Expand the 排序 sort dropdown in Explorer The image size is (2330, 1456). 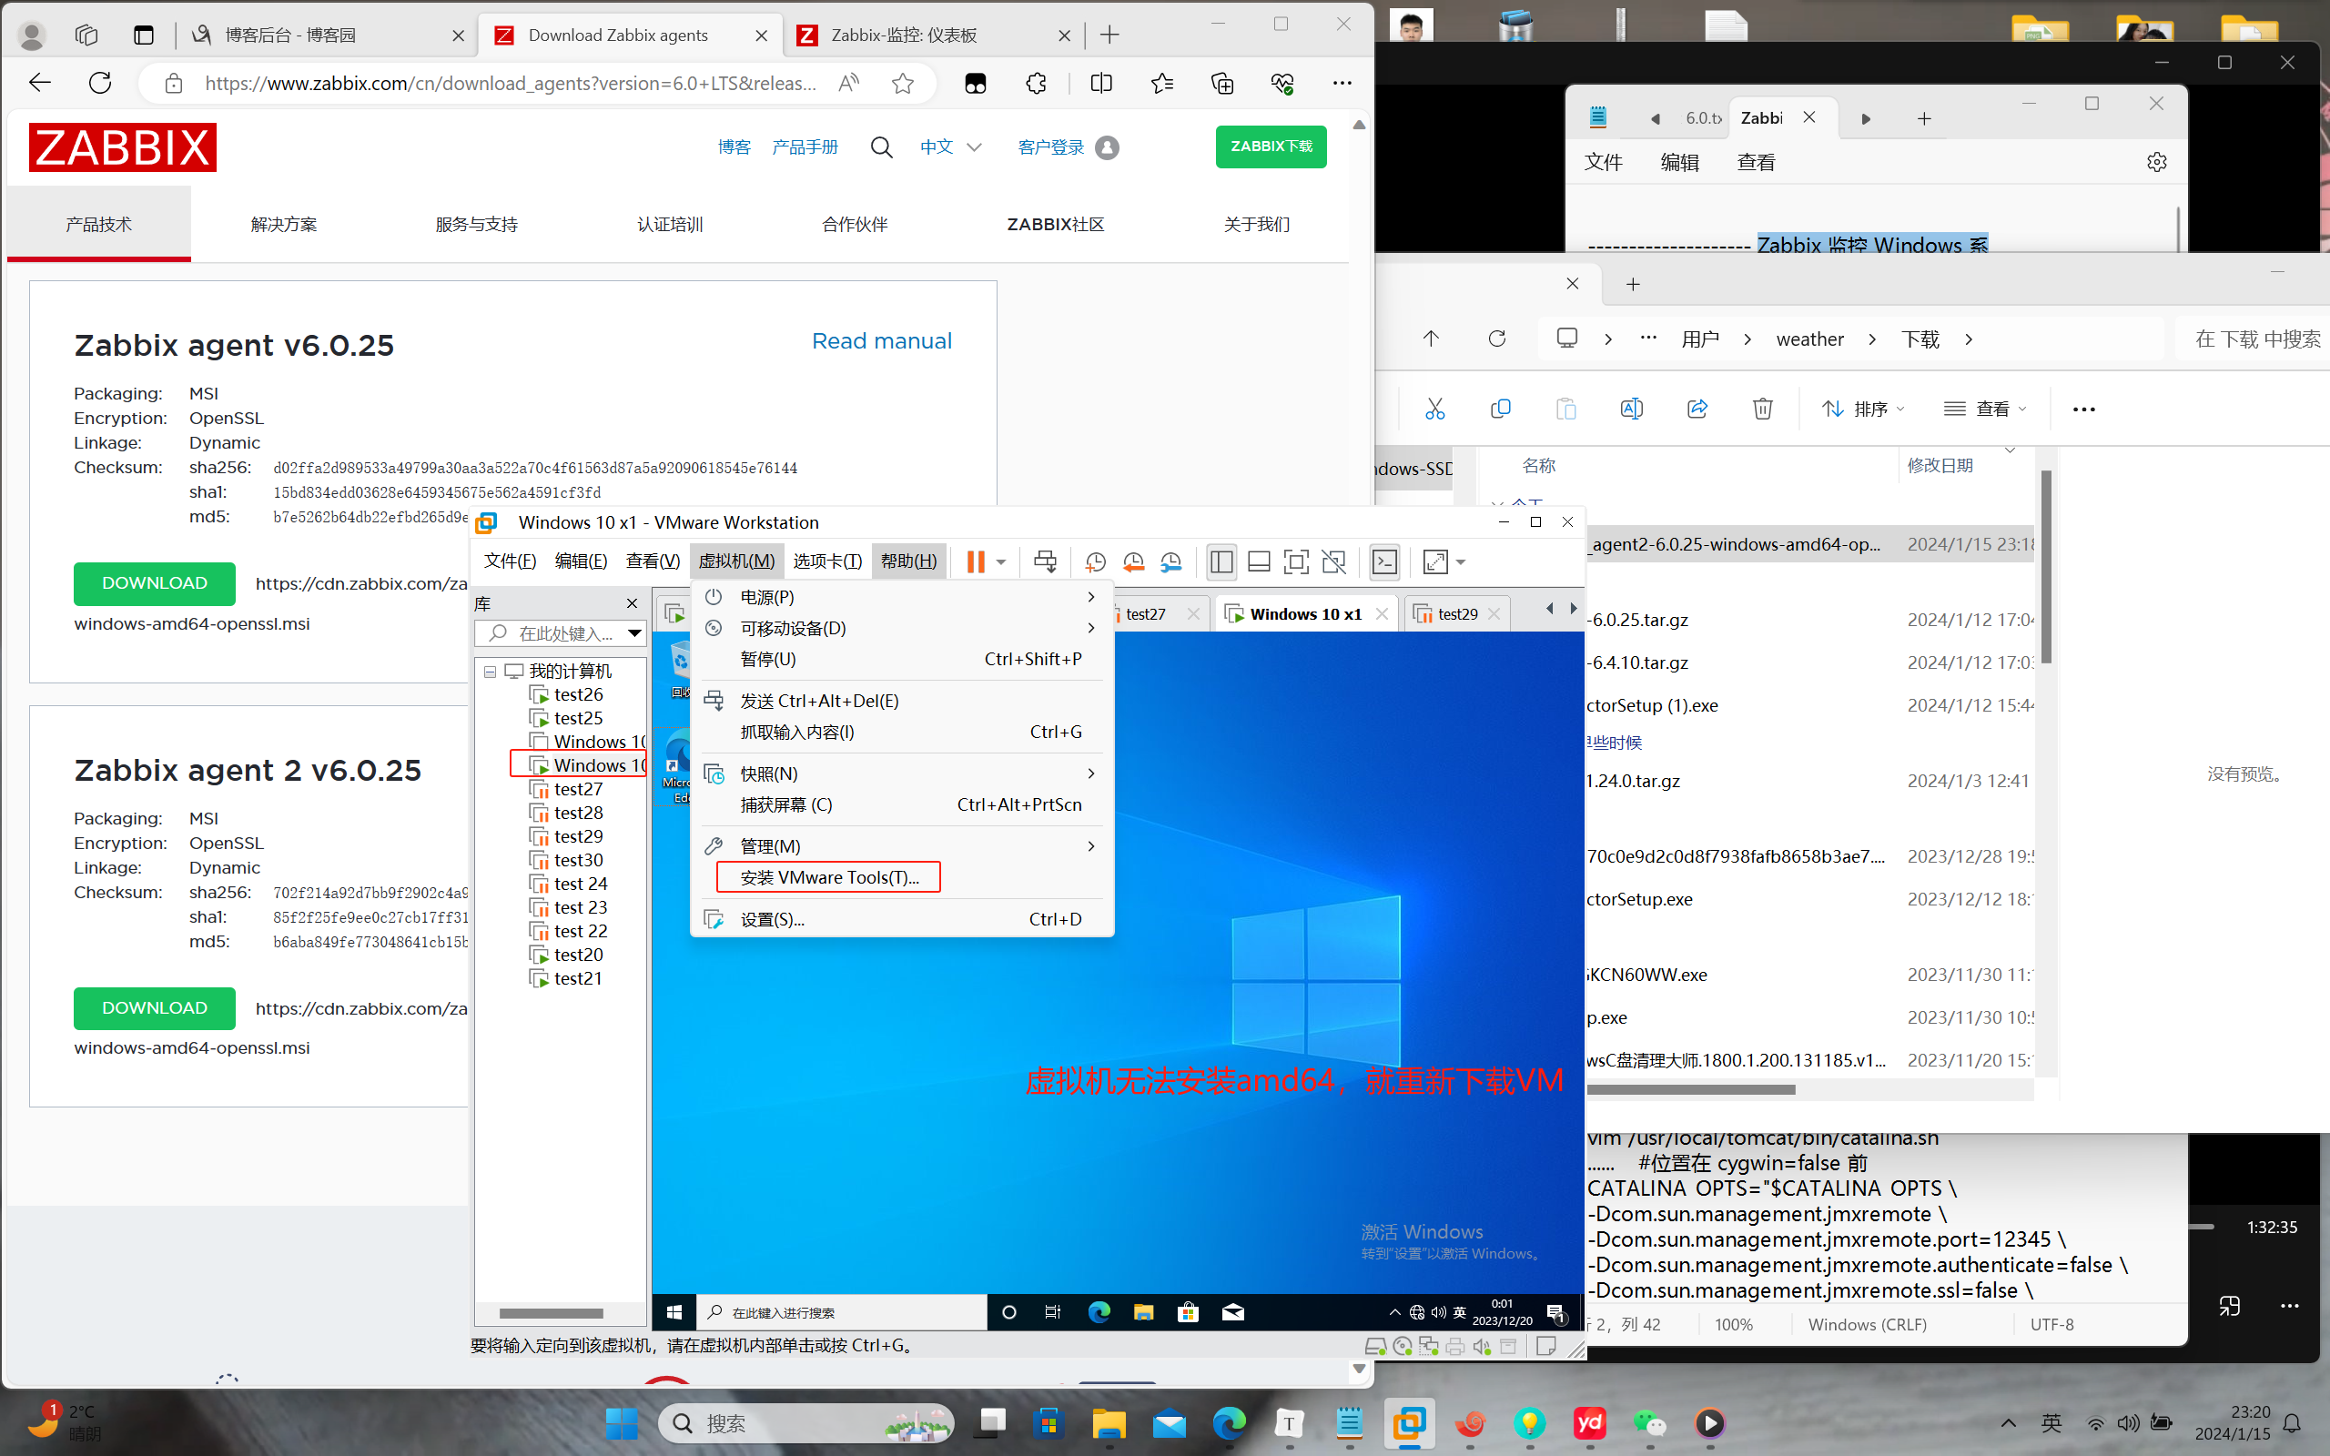(1864, 409)
